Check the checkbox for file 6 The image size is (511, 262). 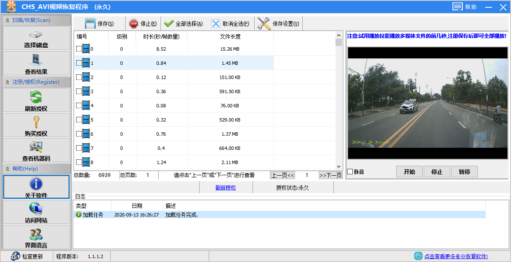tap(79, 134)
